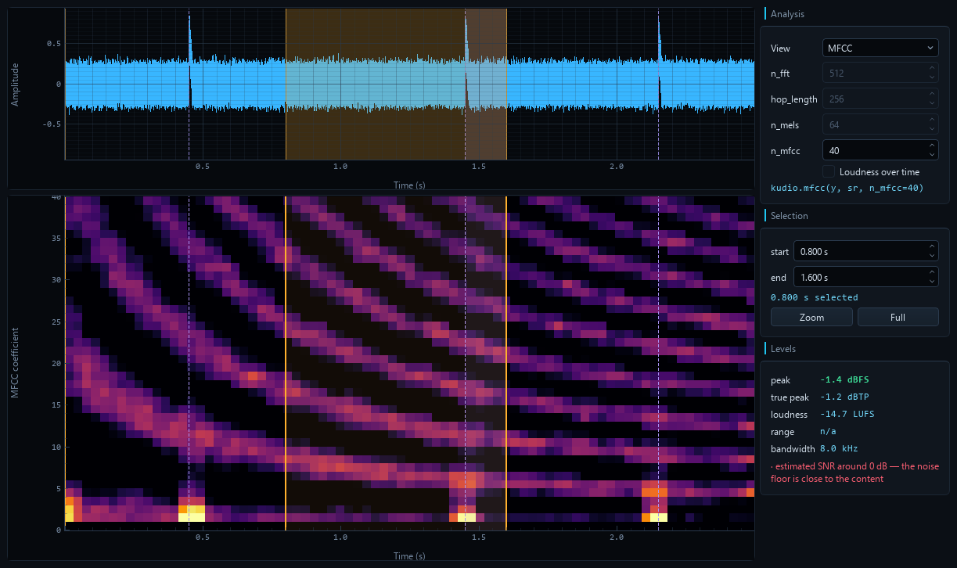Screen dimensions: 957x568
Task: Click the disabled n_fft field
Action: coord(880,74)
